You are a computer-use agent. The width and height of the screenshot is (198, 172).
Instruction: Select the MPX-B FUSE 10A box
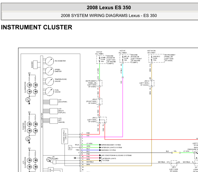tap(125, 58)
